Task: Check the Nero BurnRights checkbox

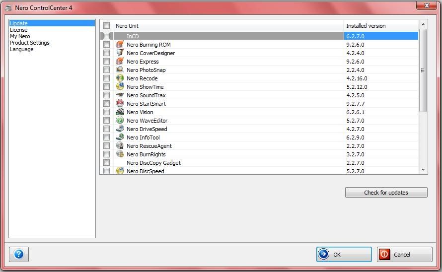Action: [106, 154]
